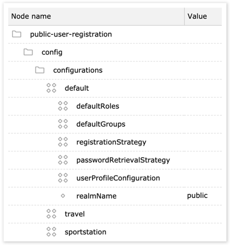The width and height of the screenshot is (230, 245).
Task: Click the node icon beside defaultGroups
Action: click(x=63, y=124)
